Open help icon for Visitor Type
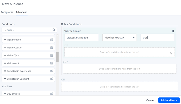The width and height of the screenshot is (181, 104). 52,55
